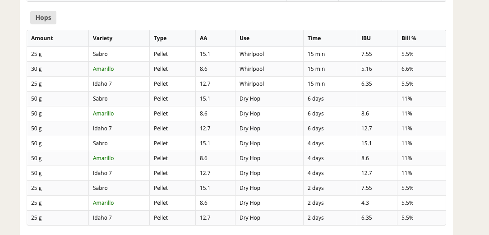
Task: Select the 4.3 IBU value cell
Action: (377, 203)
